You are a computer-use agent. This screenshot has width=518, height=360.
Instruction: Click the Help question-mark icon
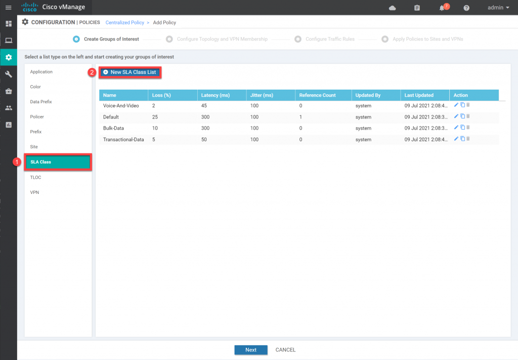pos(466,8)
